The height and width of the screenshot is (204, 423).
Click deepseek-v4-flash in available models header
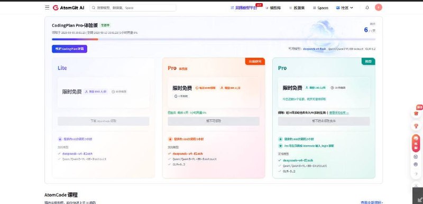(314, 49)
